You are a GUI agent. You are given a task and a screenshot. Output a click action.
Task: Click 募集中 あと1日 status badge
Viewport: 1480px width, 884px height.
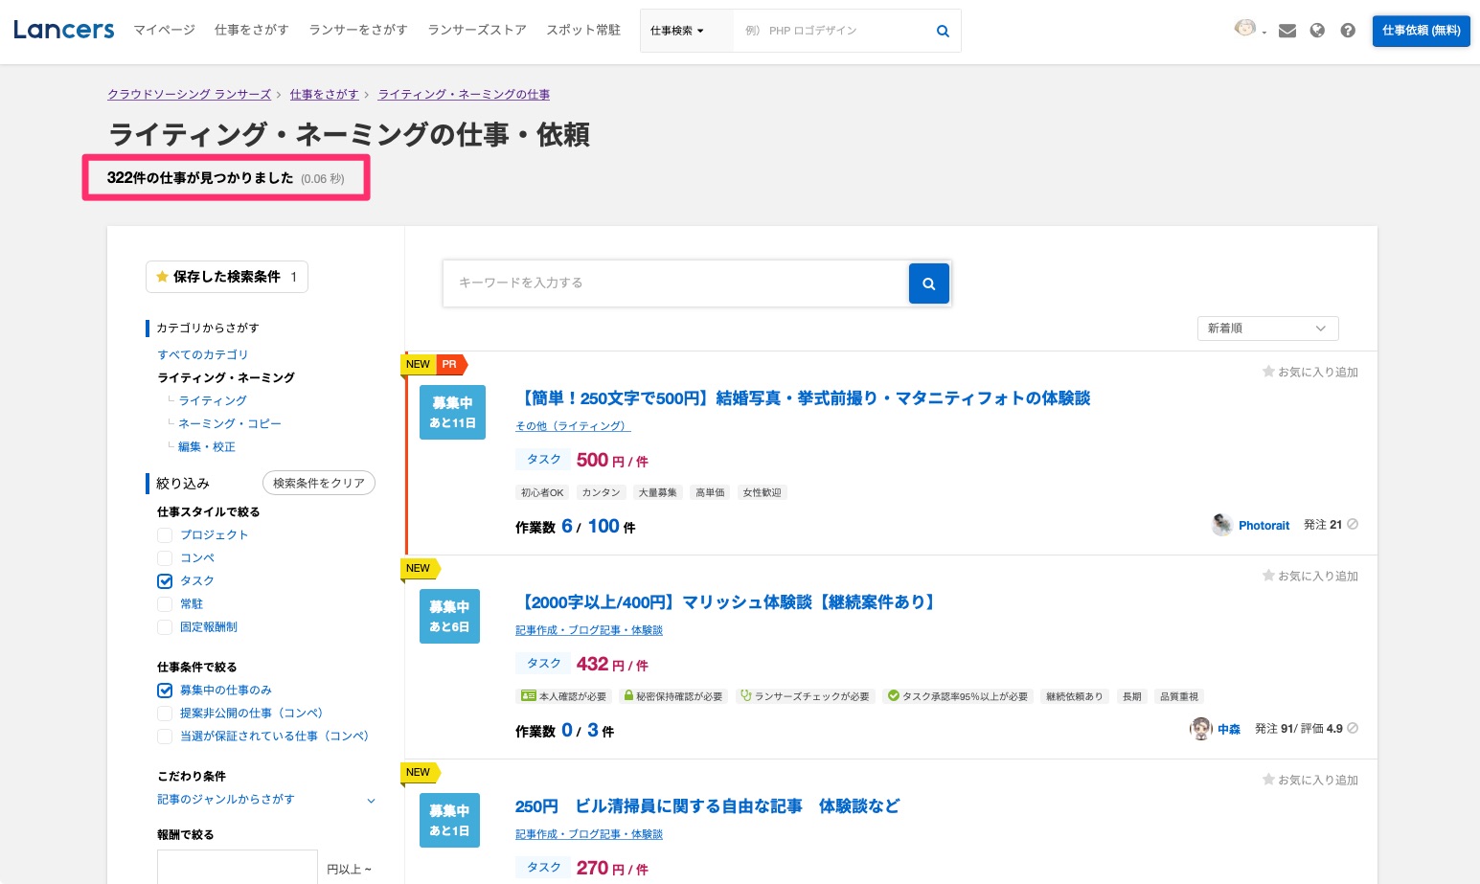click(x=449, y=821)
